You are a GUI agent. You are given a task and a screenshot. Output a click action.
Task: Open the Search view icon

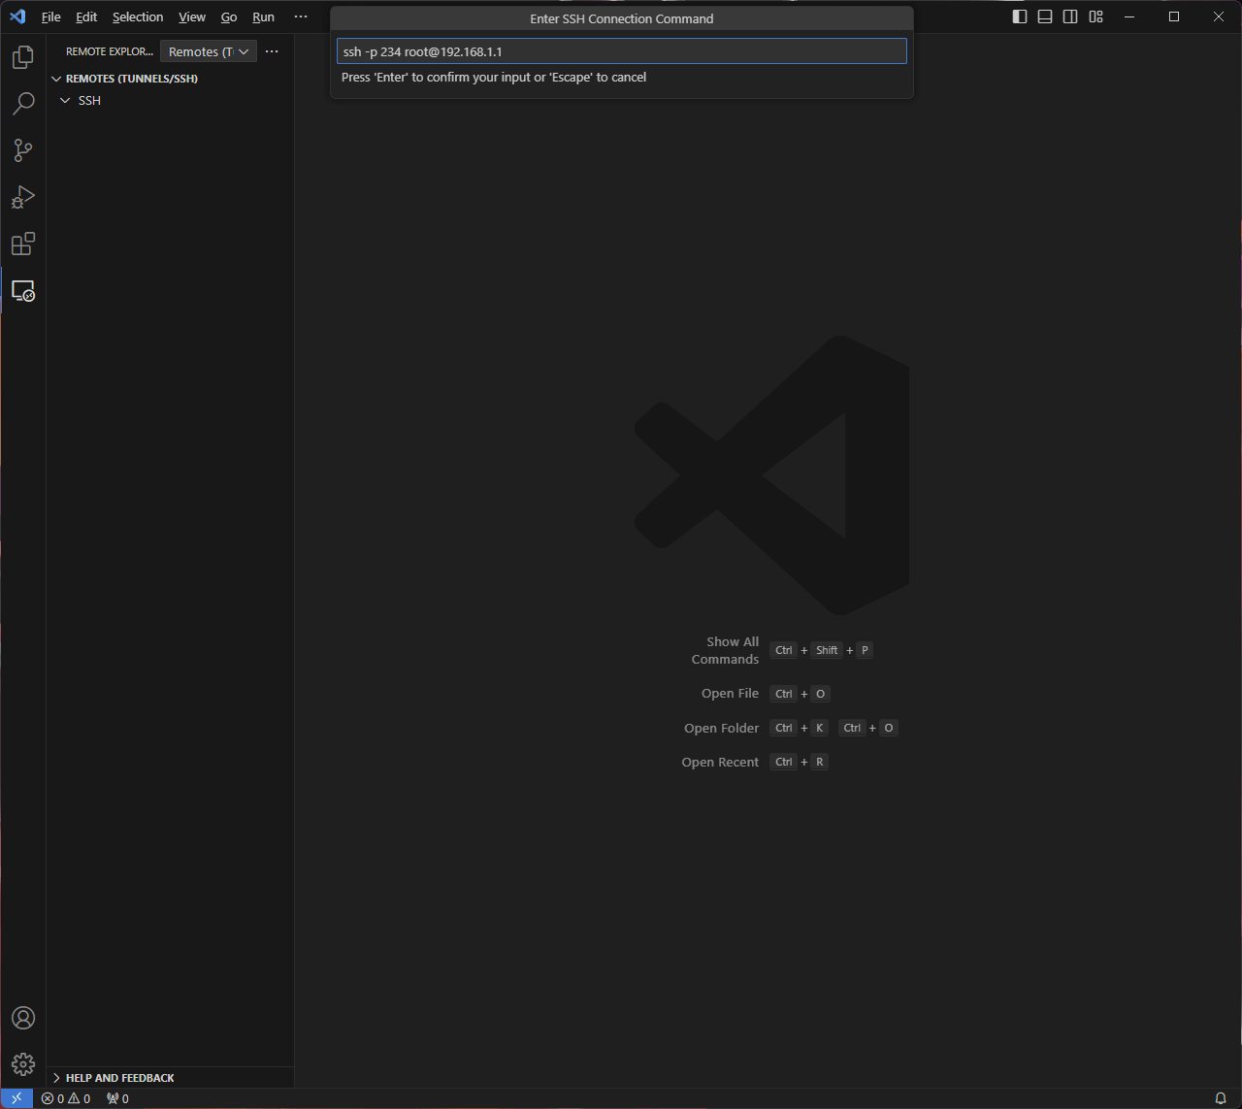(23, 104)
